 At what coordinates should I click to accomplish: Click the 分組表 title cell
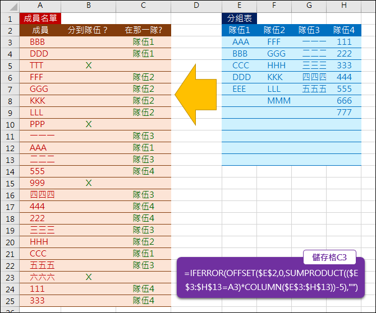[x=239, y=18]
